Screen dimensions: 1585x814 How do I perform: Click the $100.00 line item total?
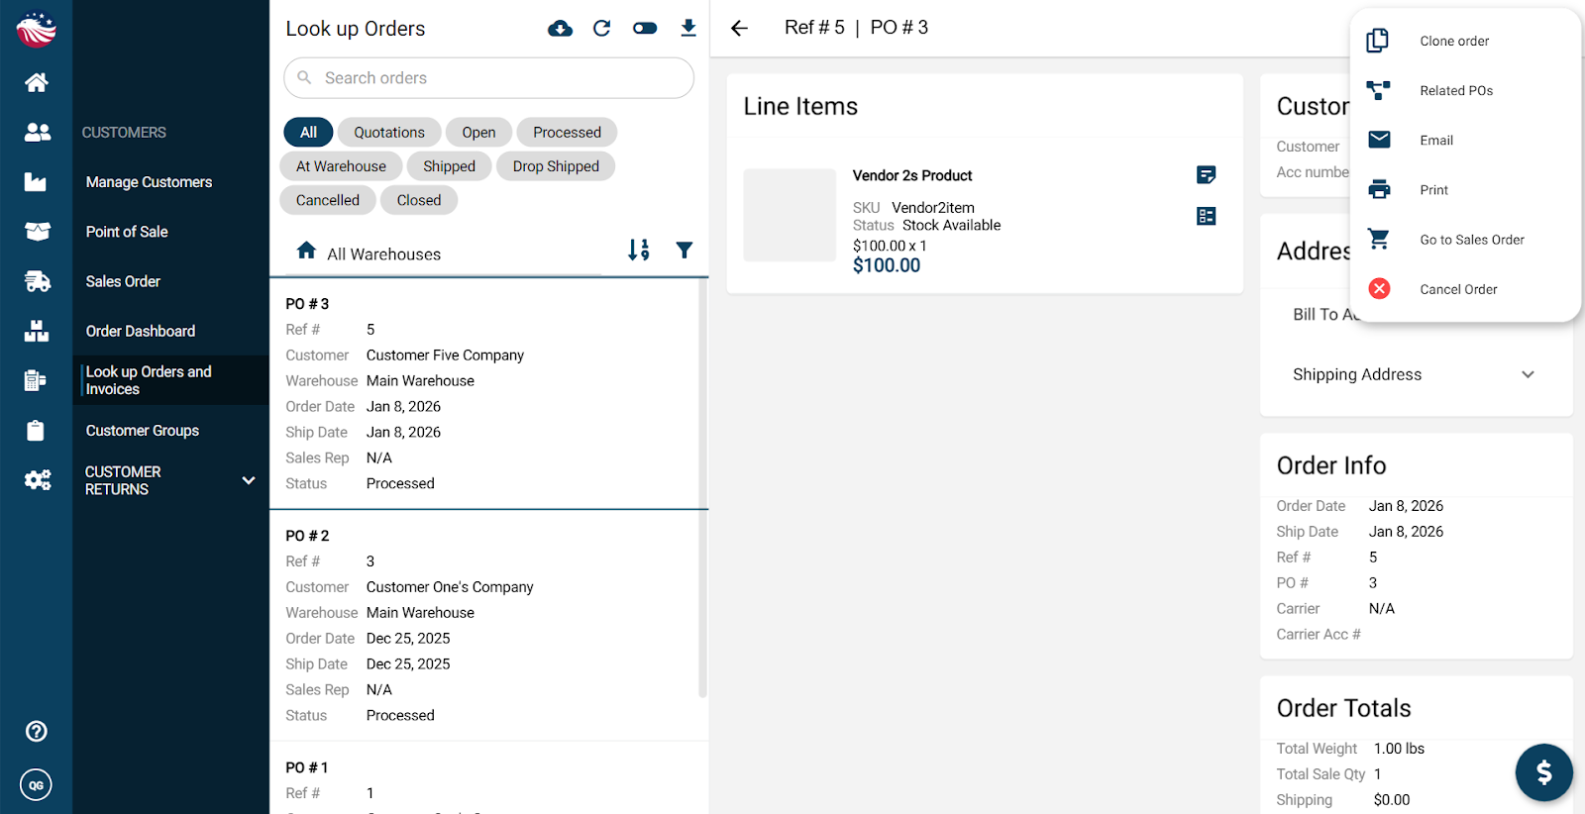[887, 265]
